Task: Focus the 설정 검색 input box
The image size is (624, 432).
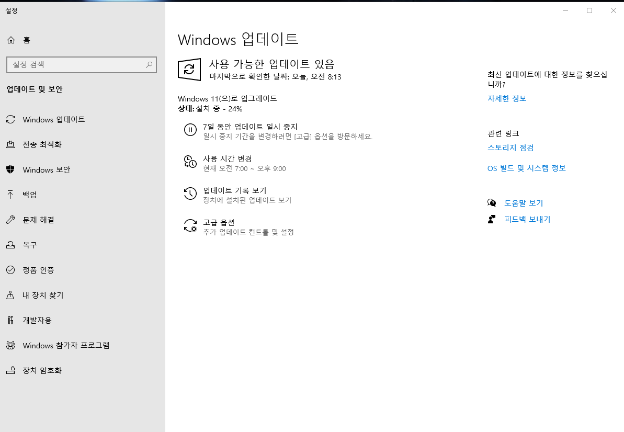Action: (x=82, y=64)
